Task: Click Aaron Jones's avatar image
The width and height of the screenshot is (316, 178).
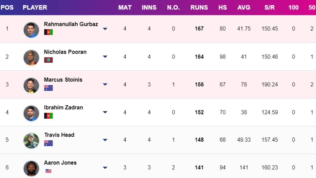Action: point(31,168)
